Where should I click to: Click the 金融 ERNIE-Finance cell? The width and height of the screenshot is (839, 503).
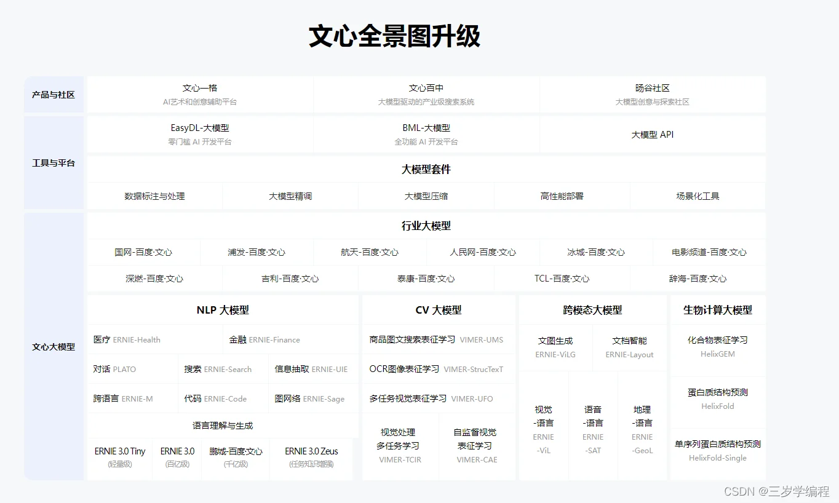point(290,339)
